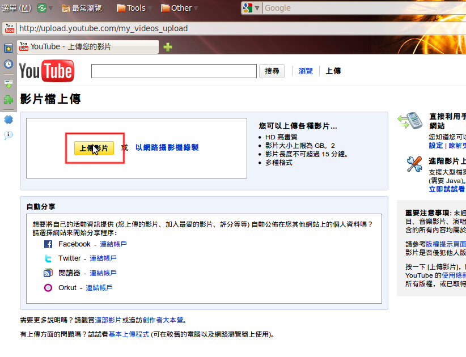Open the Other bookmark folder
Image resolution: width=466 pixels, height=357 pixels.
[x=176, y=8]
